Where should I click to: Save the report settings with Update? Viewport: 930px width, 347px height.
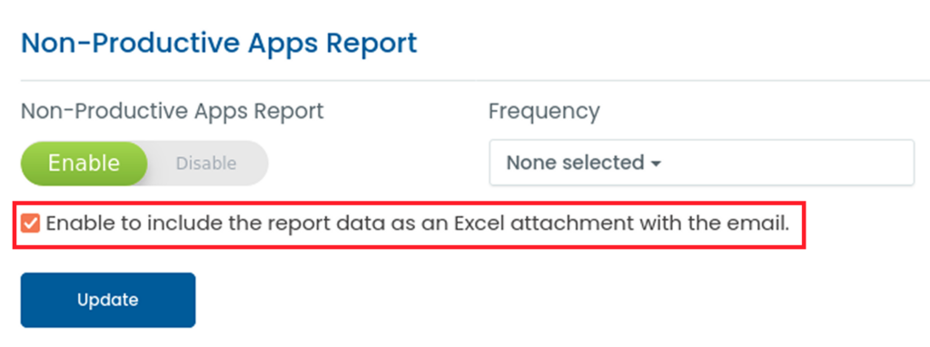(x=108, y=300)
